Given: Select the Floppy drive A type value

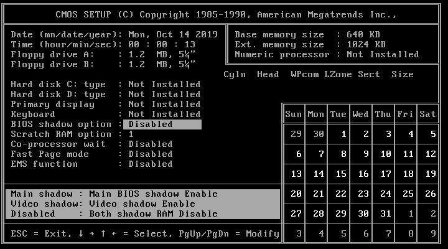Looking at the screenshot, I should click(162, 54).
